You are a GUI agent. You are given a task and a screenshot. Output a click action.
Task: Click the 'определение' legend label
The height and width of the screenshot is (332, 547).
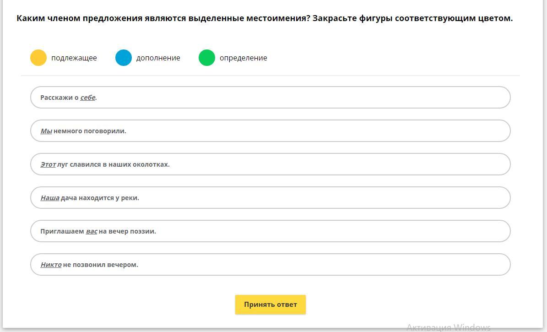(x=243, y=58)
